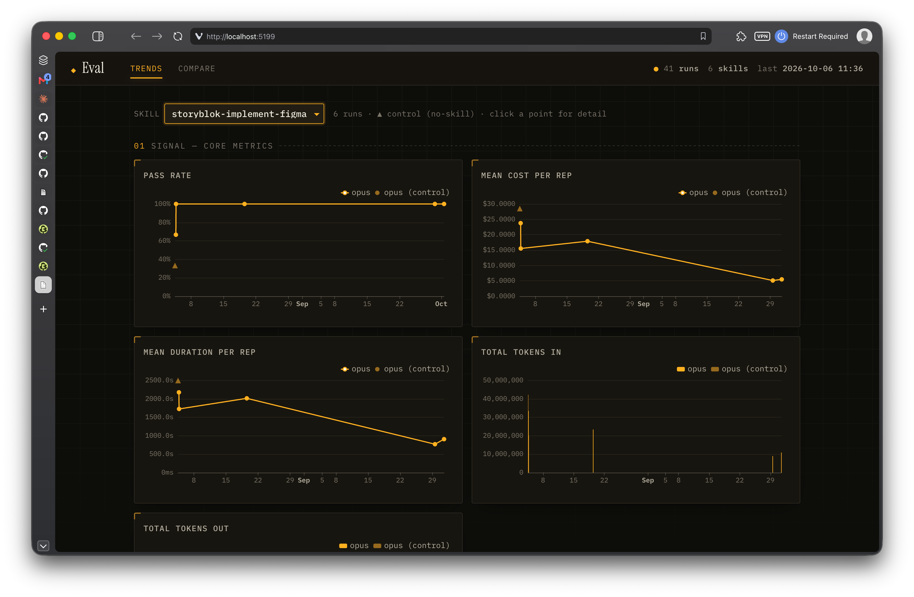Go back with the left arrow
The height and width of the screenshot is (597, 914).
point(136,37)
